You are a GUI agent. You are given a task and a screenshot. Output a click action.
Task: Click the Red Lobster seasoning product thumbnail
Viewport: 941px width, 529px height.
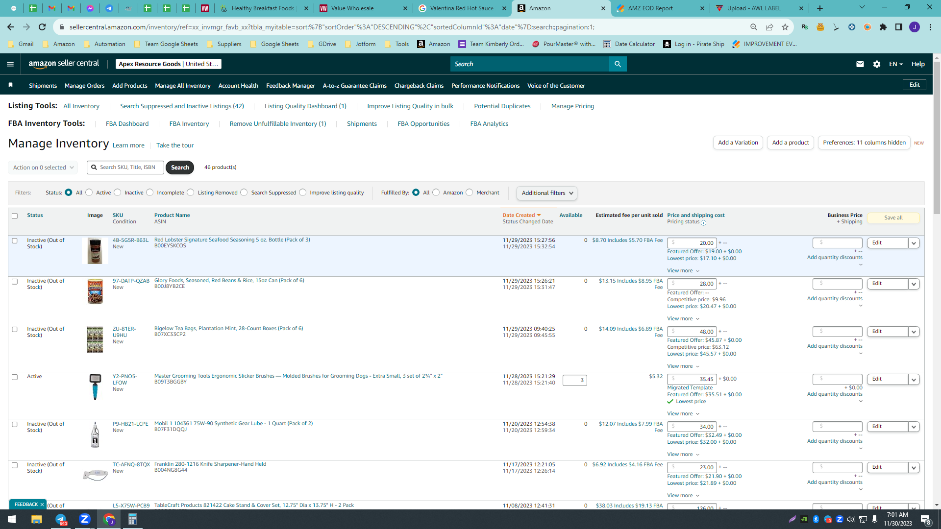pyautogui.click(x=95, y=251)
